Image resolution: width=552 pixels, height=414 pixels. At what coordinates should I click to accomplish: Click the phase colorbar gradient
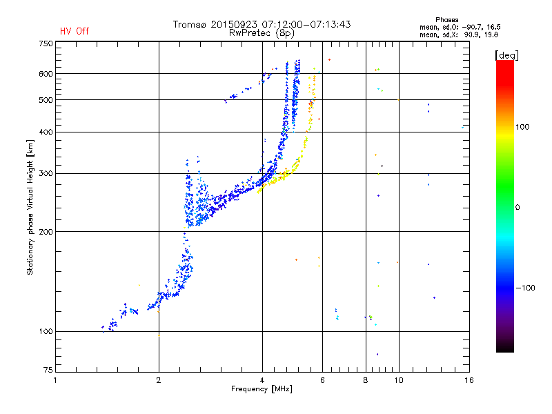pos(505,206)
